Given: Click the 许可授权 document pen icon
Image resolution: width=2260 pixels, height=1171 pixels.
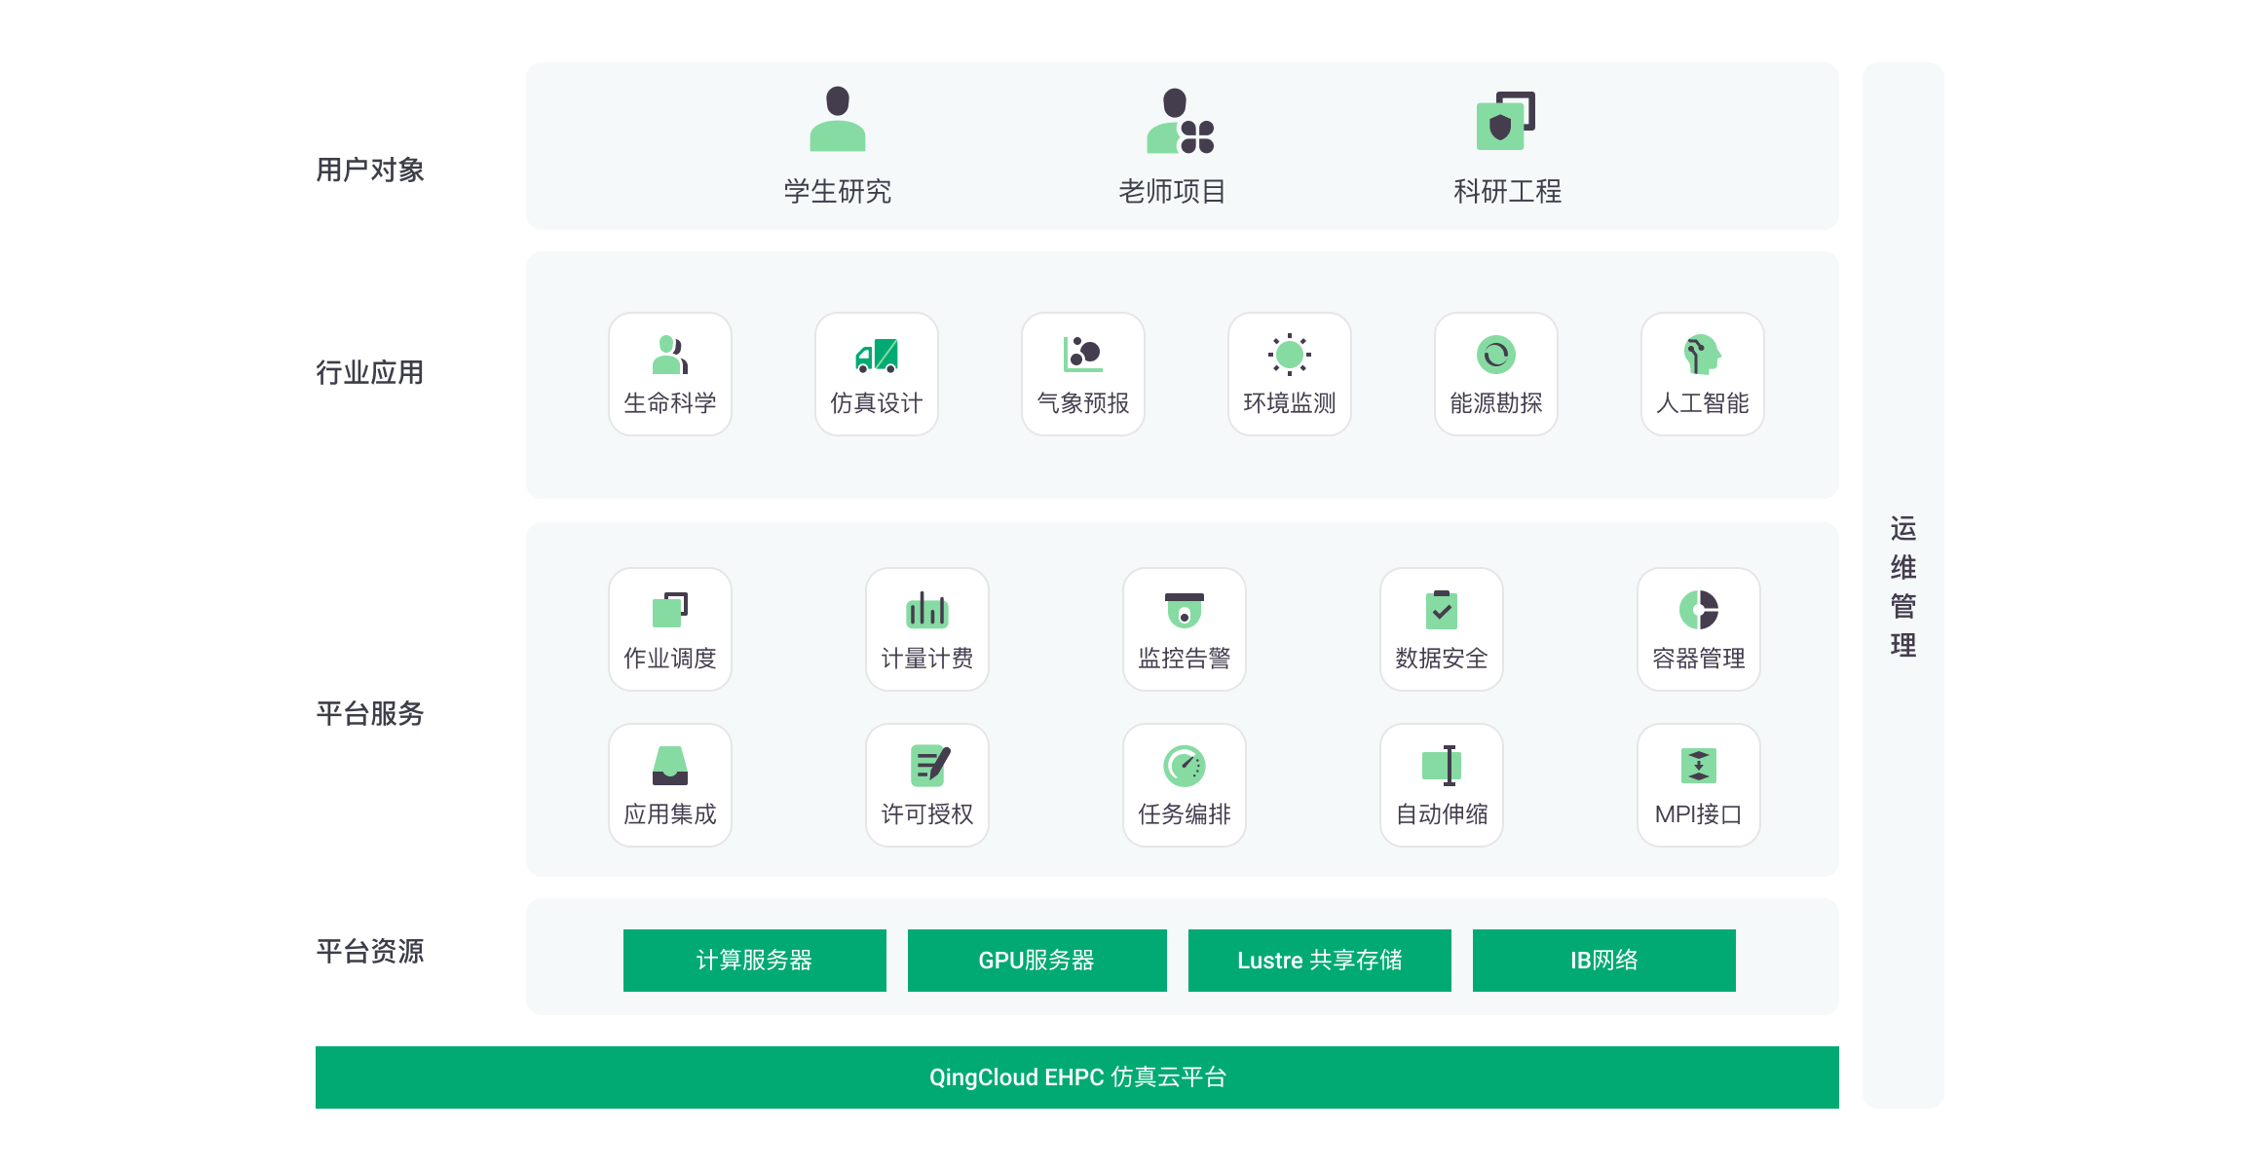Looking at the screenshot, I should pyautogui.click(x=930, y=766).
